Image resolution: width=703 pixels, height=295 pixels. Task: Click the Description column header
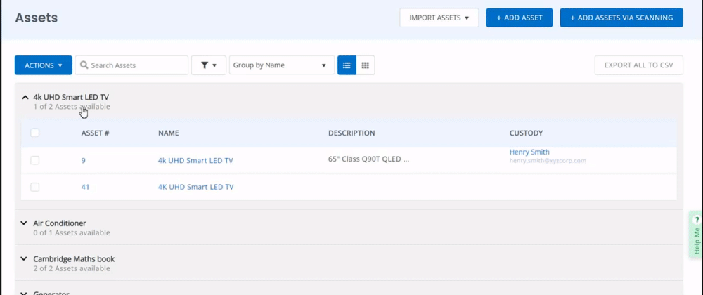pyautogui.click(x=351, y=133)
